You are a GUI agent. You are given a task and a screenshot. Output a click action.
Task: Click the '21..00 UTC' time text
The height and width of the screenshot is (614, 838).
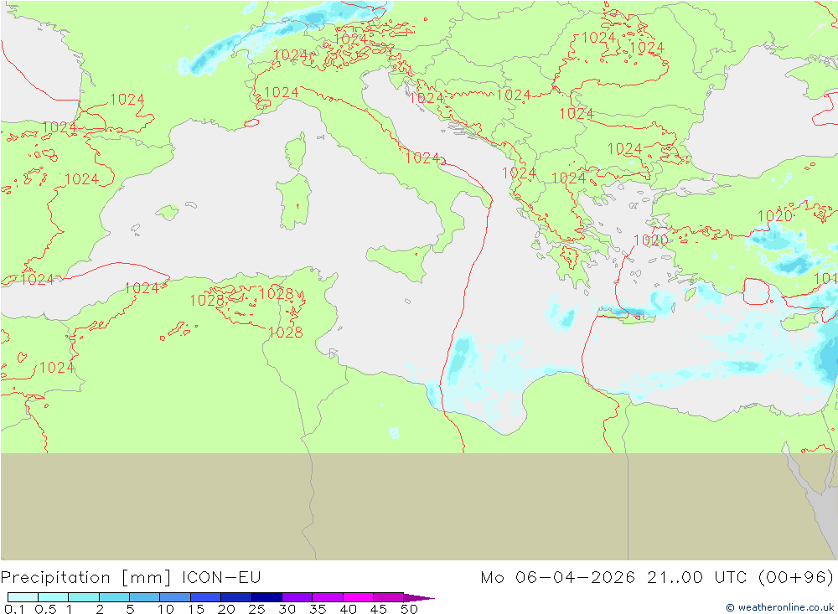[698, 578]
